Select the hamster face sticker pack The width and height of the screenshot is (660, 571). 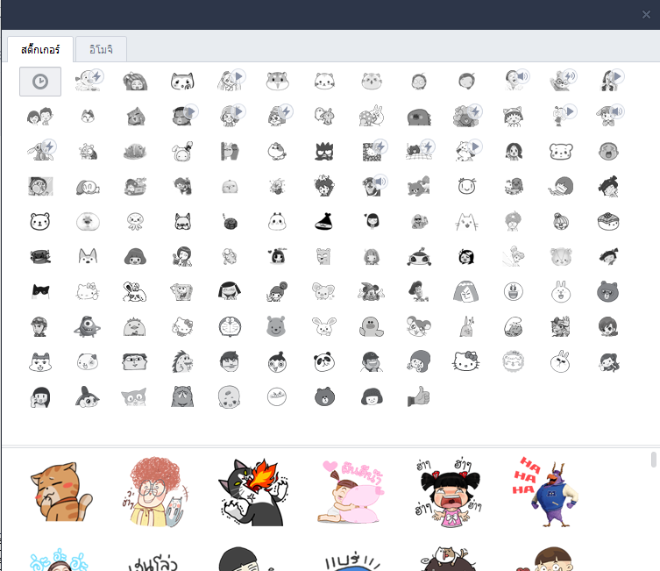pyautogui.click(x=277, y=82)
